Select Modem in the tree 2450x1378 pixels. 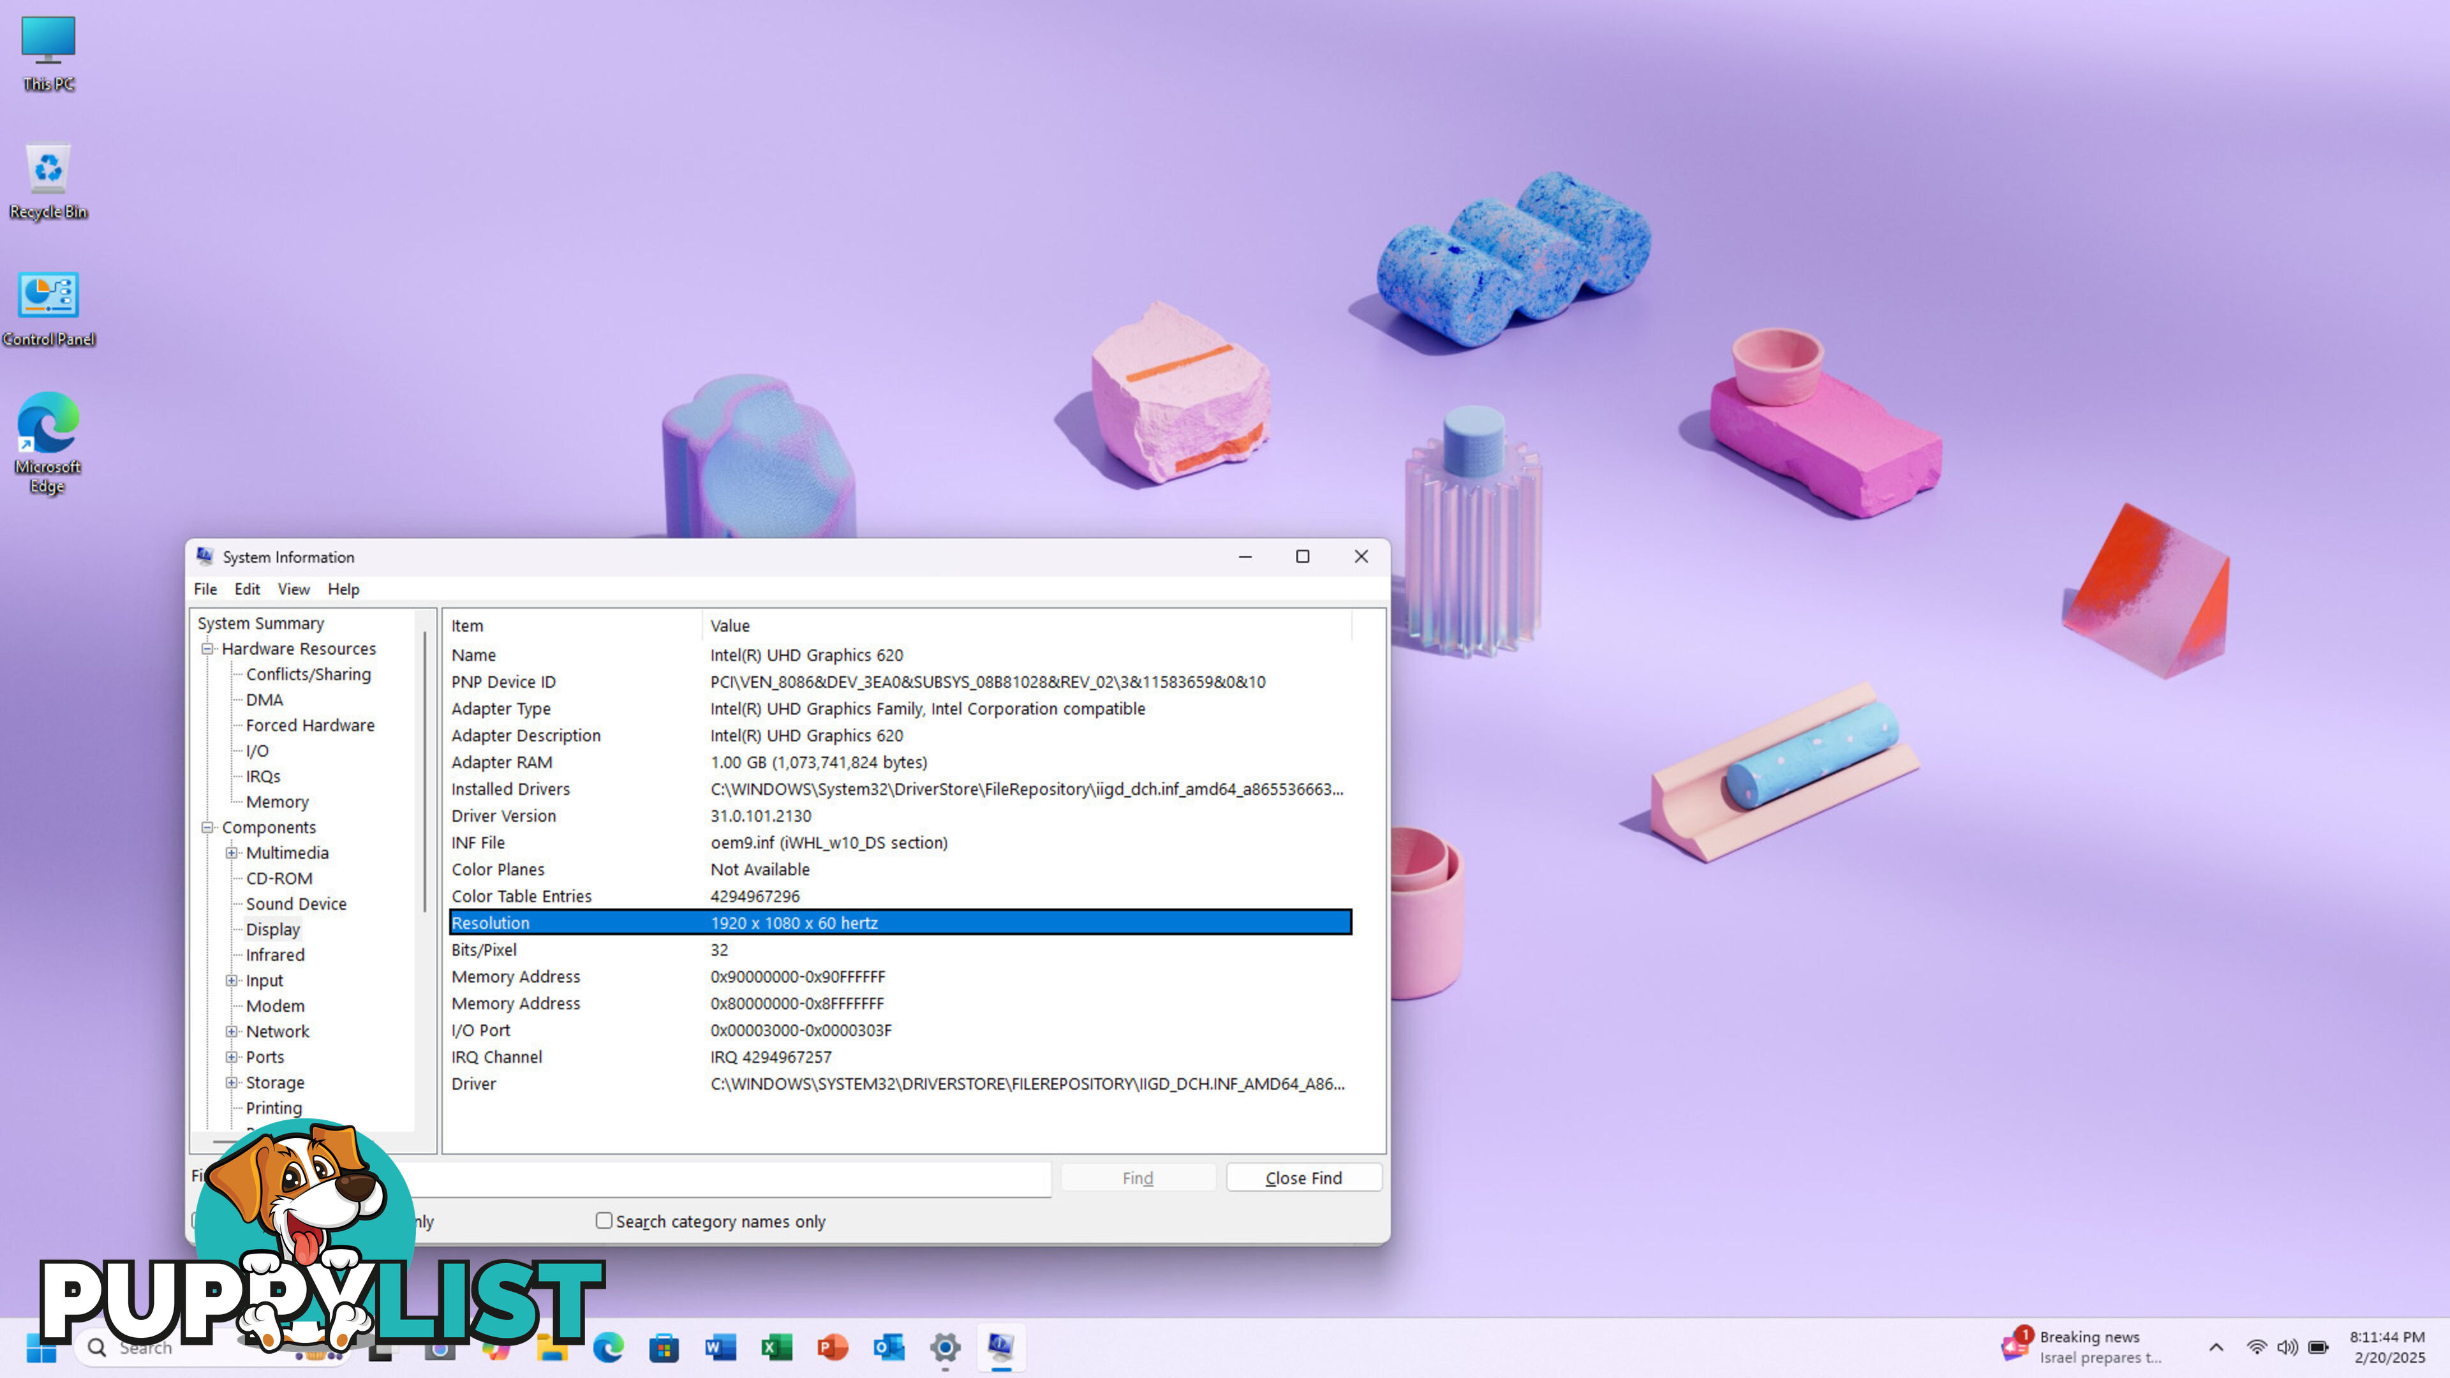coord(275,1006)
